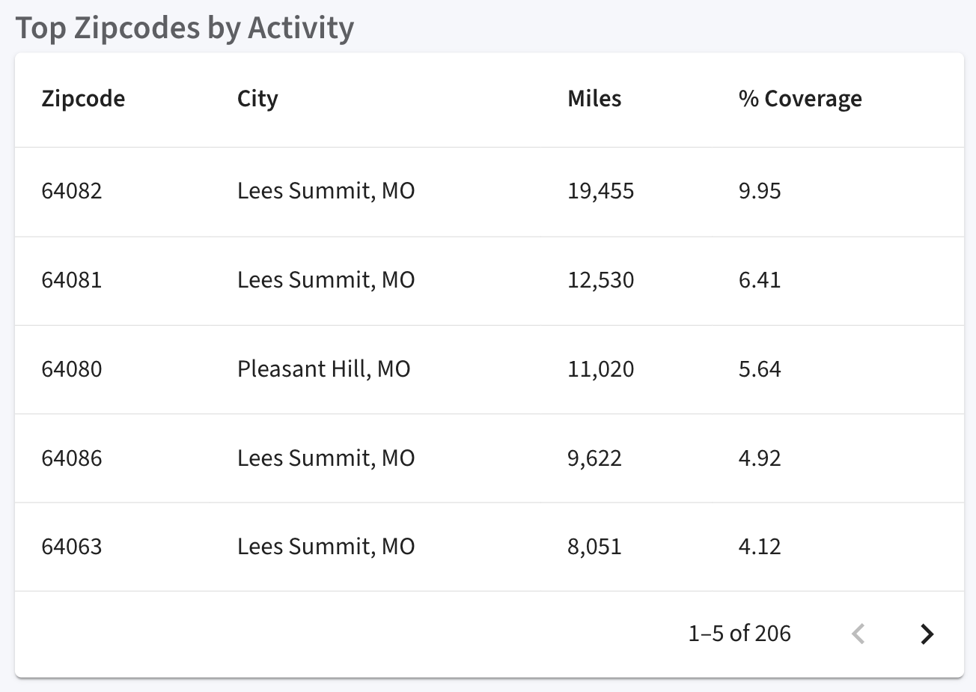Click the 19,455 miles value
The image size is (976, 692).
click(x=600, y=191)
